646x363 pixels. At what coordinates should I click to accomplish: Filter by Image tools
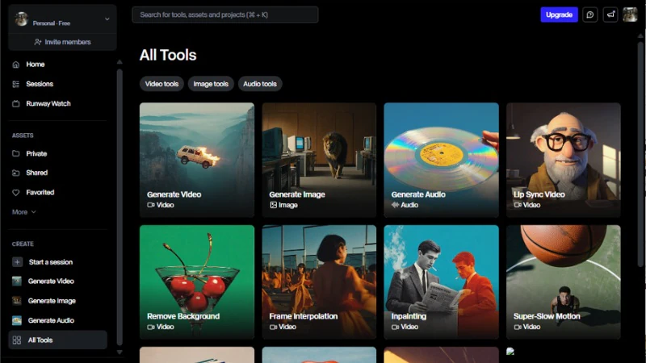click(x=211, y=84)
